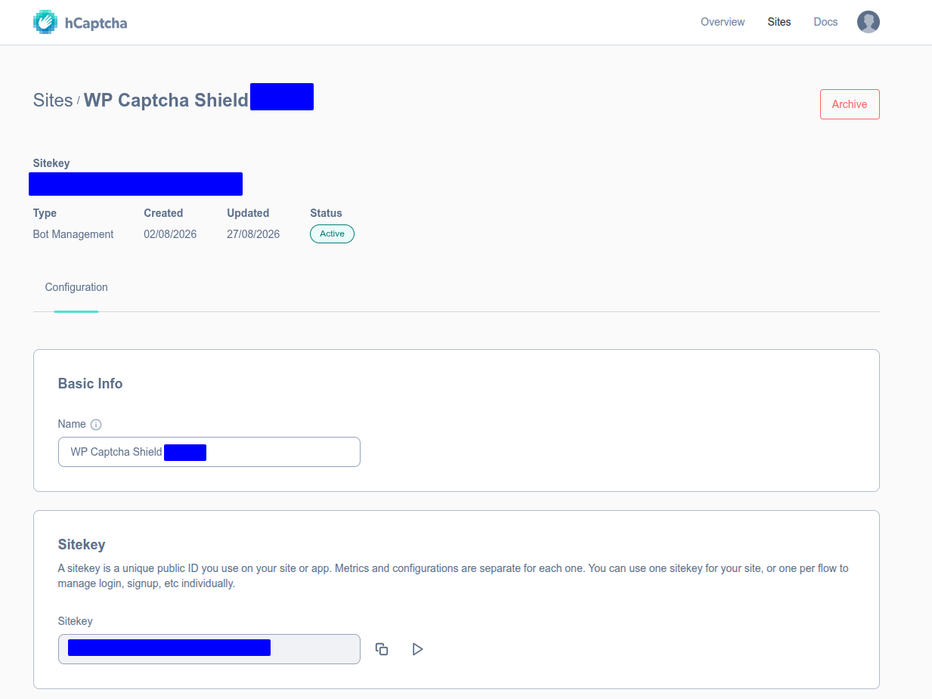This screenshot has width=932, height=699.
Task: Click the Updated column label
Action: [x=248, y=213]
